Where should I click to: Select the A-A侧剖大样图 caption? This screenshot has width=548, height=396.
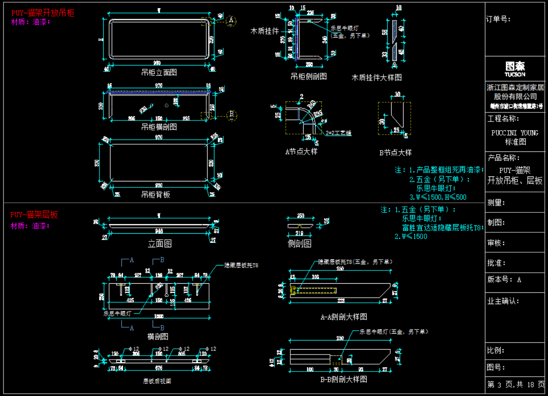pos(344,317)
